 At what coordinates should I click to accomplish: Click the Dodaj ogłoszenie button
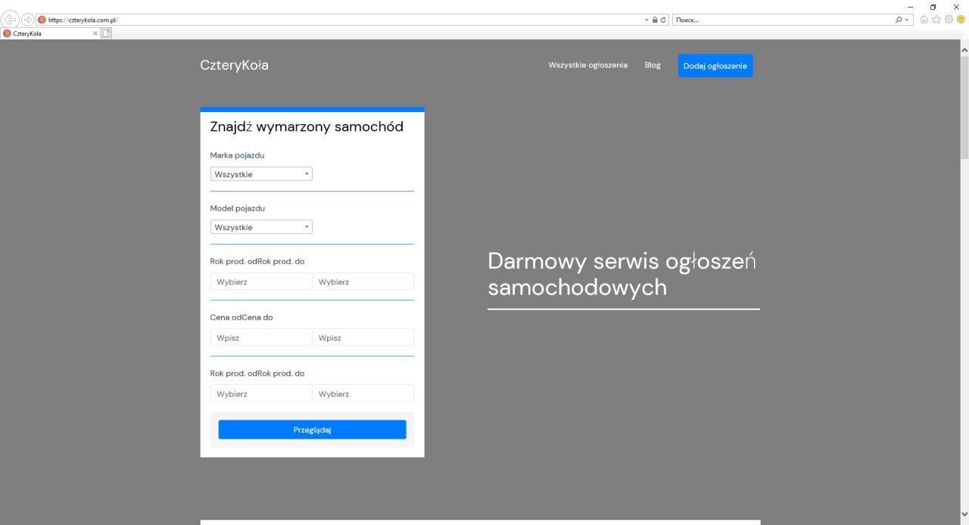click(x=715, y=66)
